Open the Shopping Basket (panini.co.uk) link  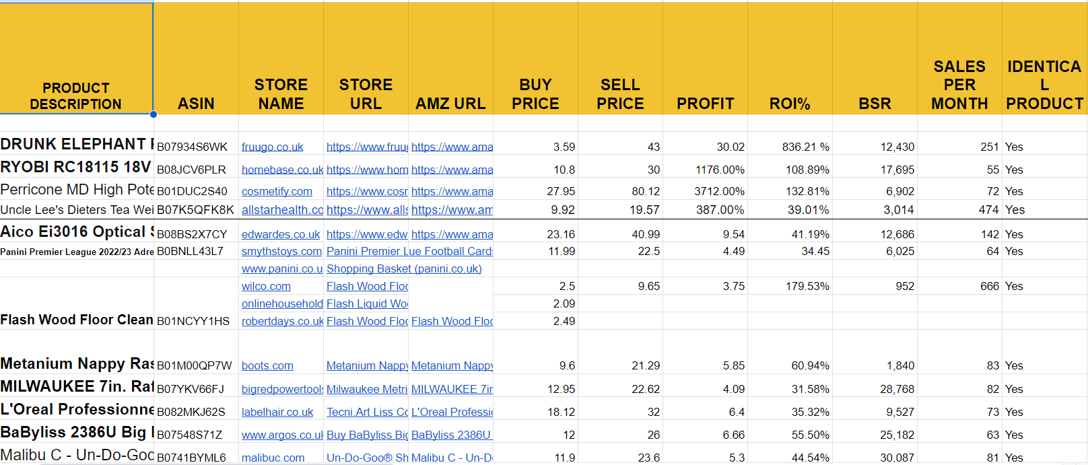pos(404,269)
